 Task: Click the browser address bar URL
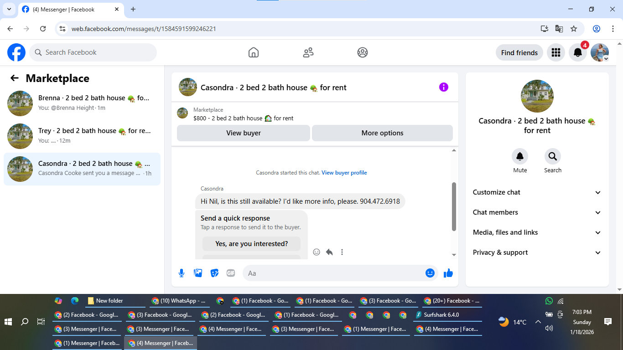(x=144, y=29)
